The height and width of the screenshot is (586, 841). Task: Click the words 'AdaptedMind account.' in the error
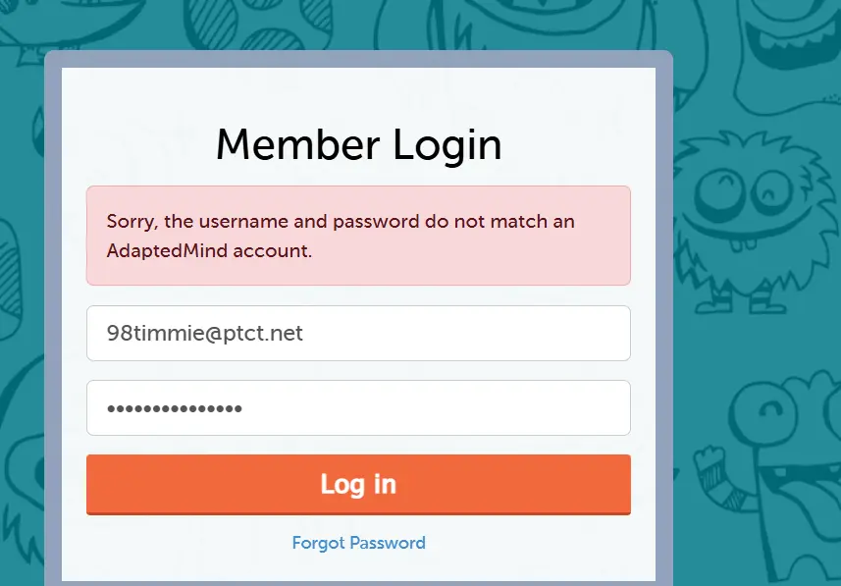tap(209, 250)
